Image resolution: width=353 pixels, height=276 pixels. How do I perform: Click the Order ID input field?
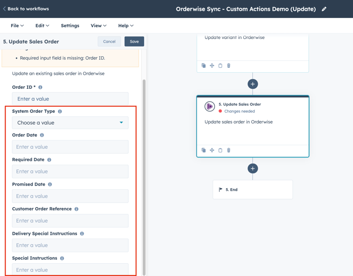[x=70, y=99]
